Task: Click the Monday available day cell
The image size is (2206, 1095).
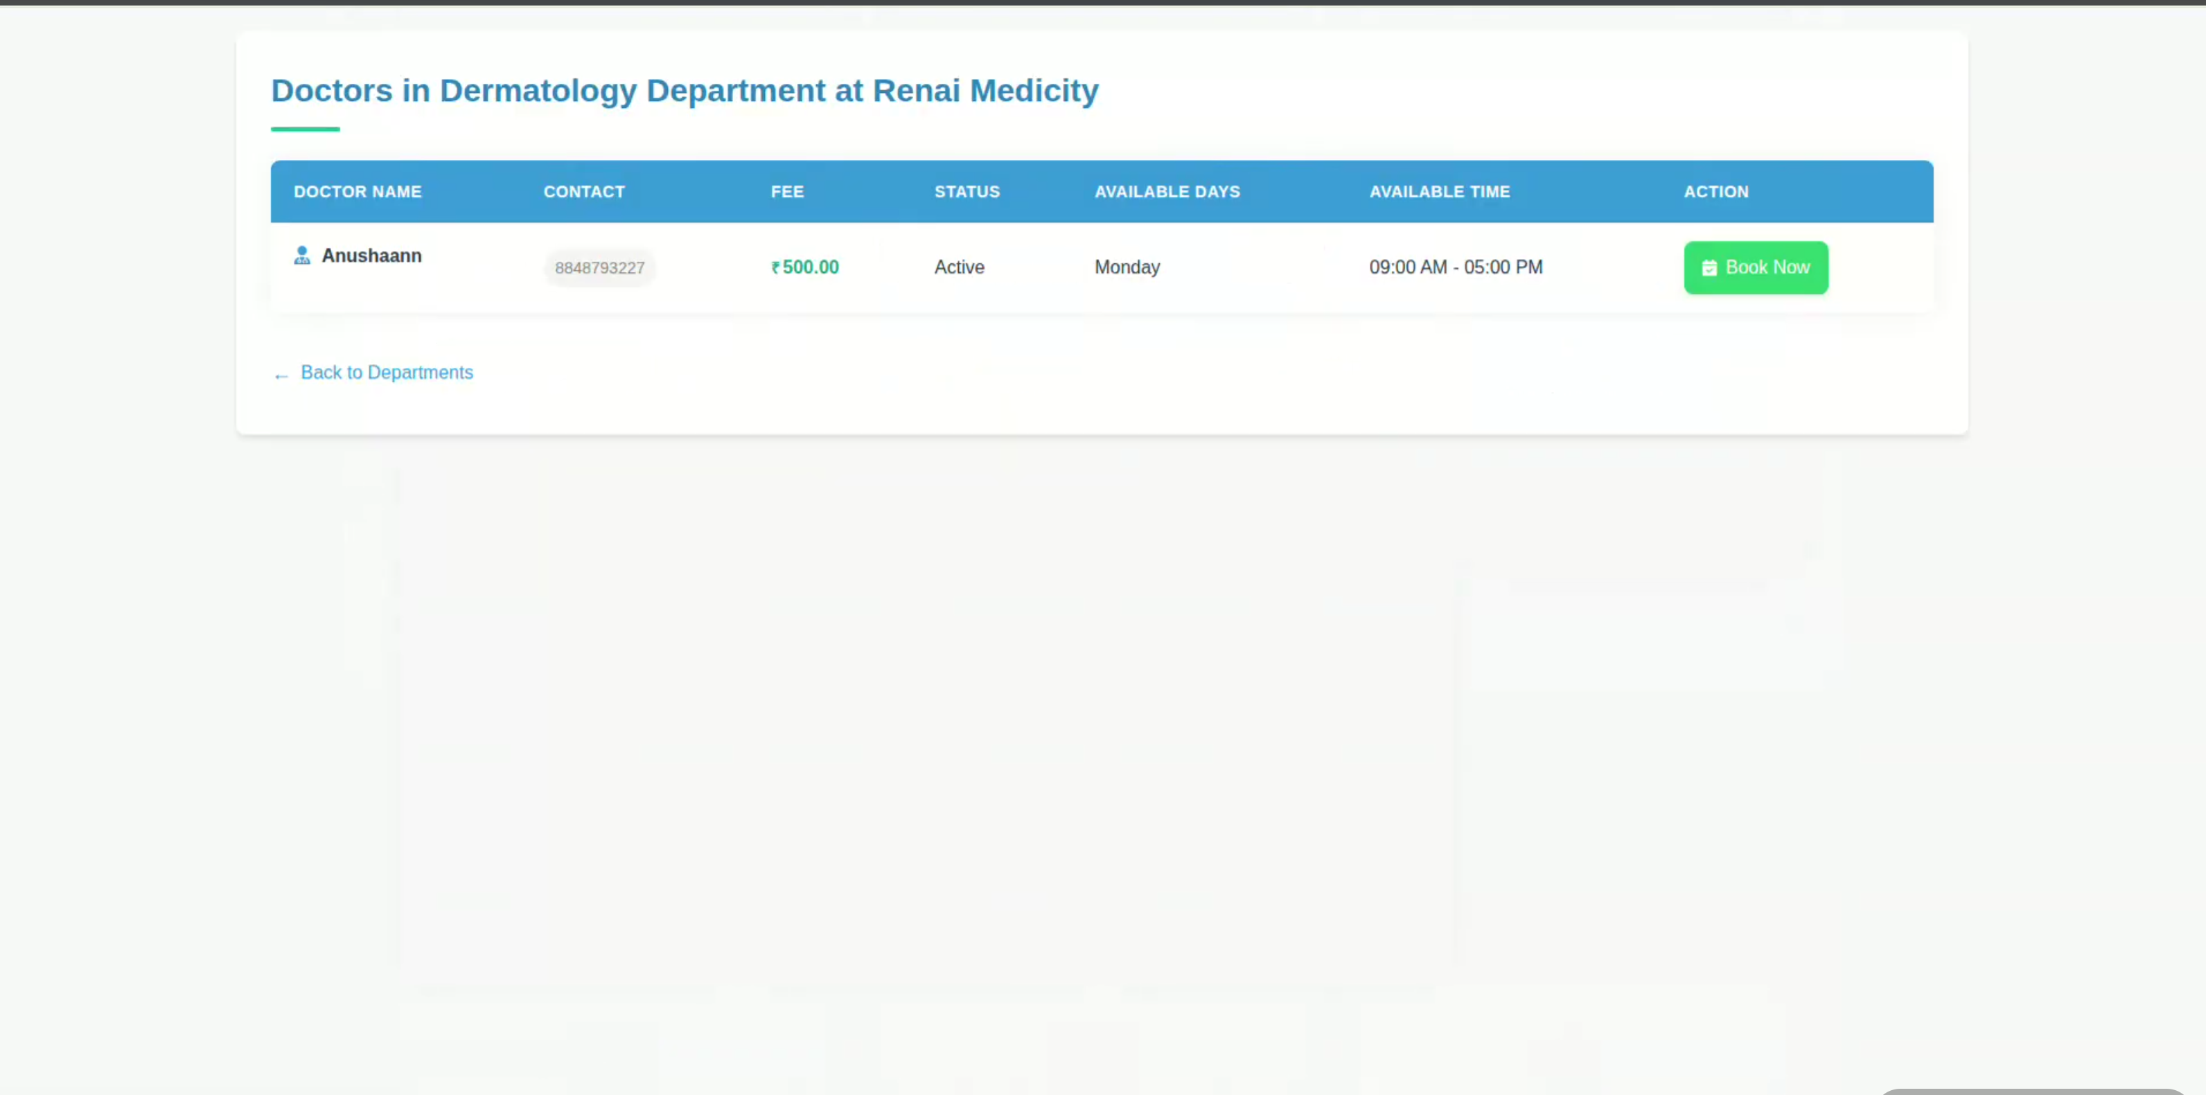Action: point(1127,267)
